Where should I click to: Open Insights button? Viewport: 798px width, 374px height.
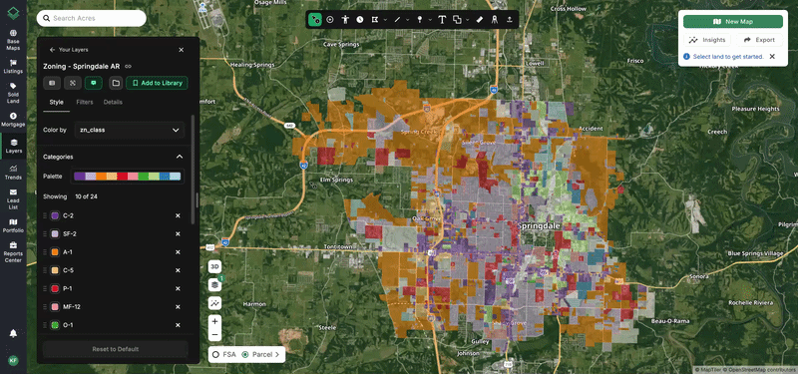[x=707, y=40]
